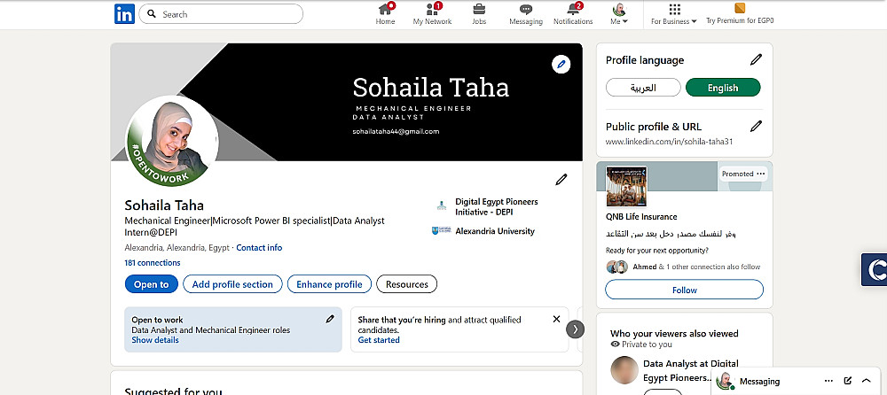
Task: Compose new message icon in overlay
Action: 847,382
